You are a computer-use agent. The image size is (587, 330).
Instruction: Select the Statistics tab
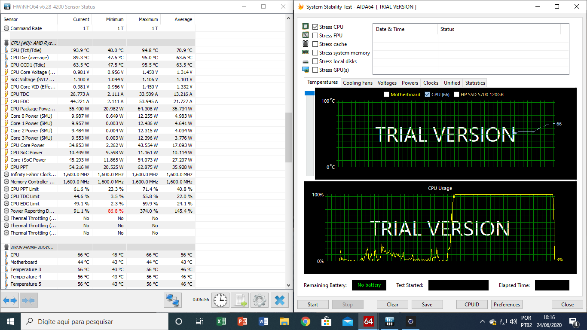tap(475, 83)
